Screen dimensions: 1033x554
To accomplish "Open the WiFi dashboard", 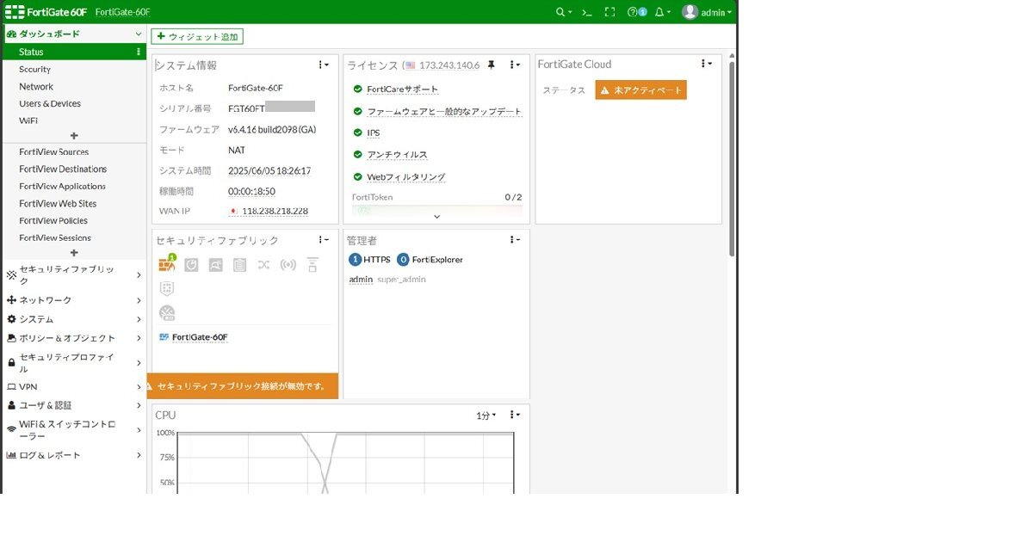I will [x=28, y=120].
